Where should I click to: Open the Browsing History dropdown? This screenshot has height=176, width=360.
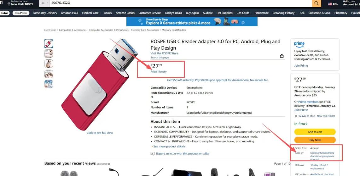pyautogui.click(x=284, y=13)
